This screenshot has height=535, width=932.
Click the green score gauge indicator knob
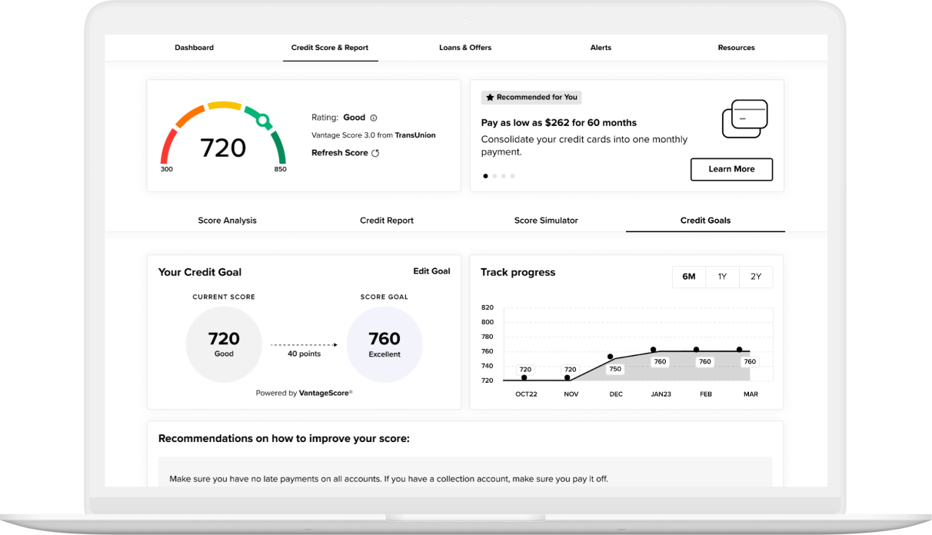pyautogui.click(x=263, y=121)
